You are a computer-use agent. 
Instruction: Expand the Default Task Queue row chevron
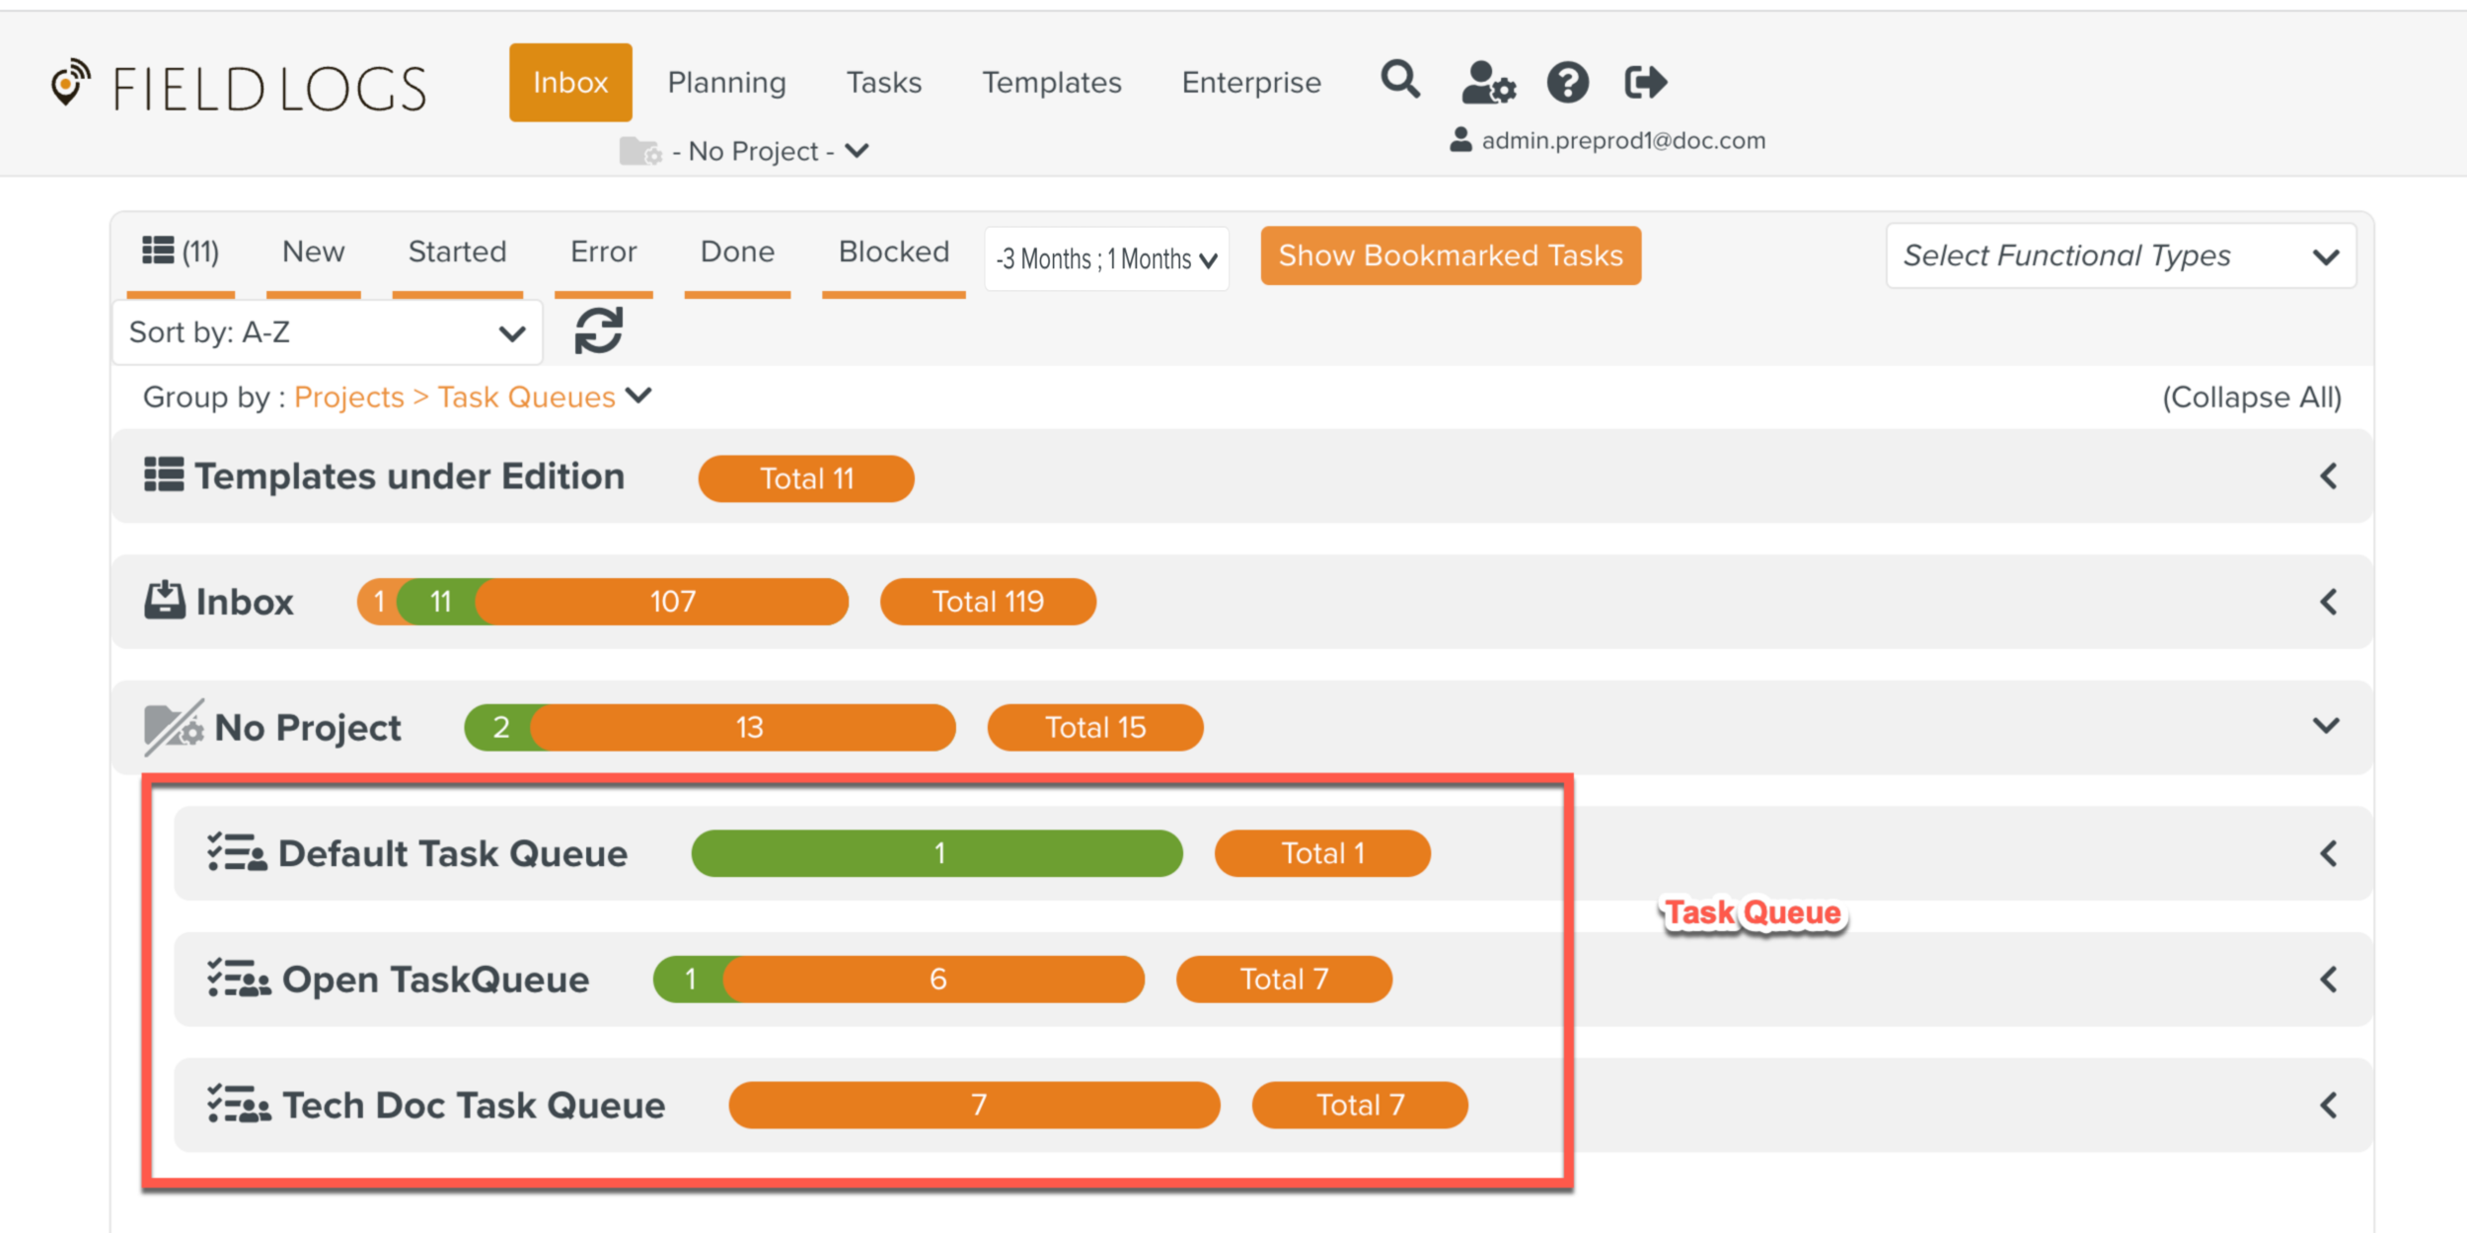pyautogui.click(x=2328, y=853)
